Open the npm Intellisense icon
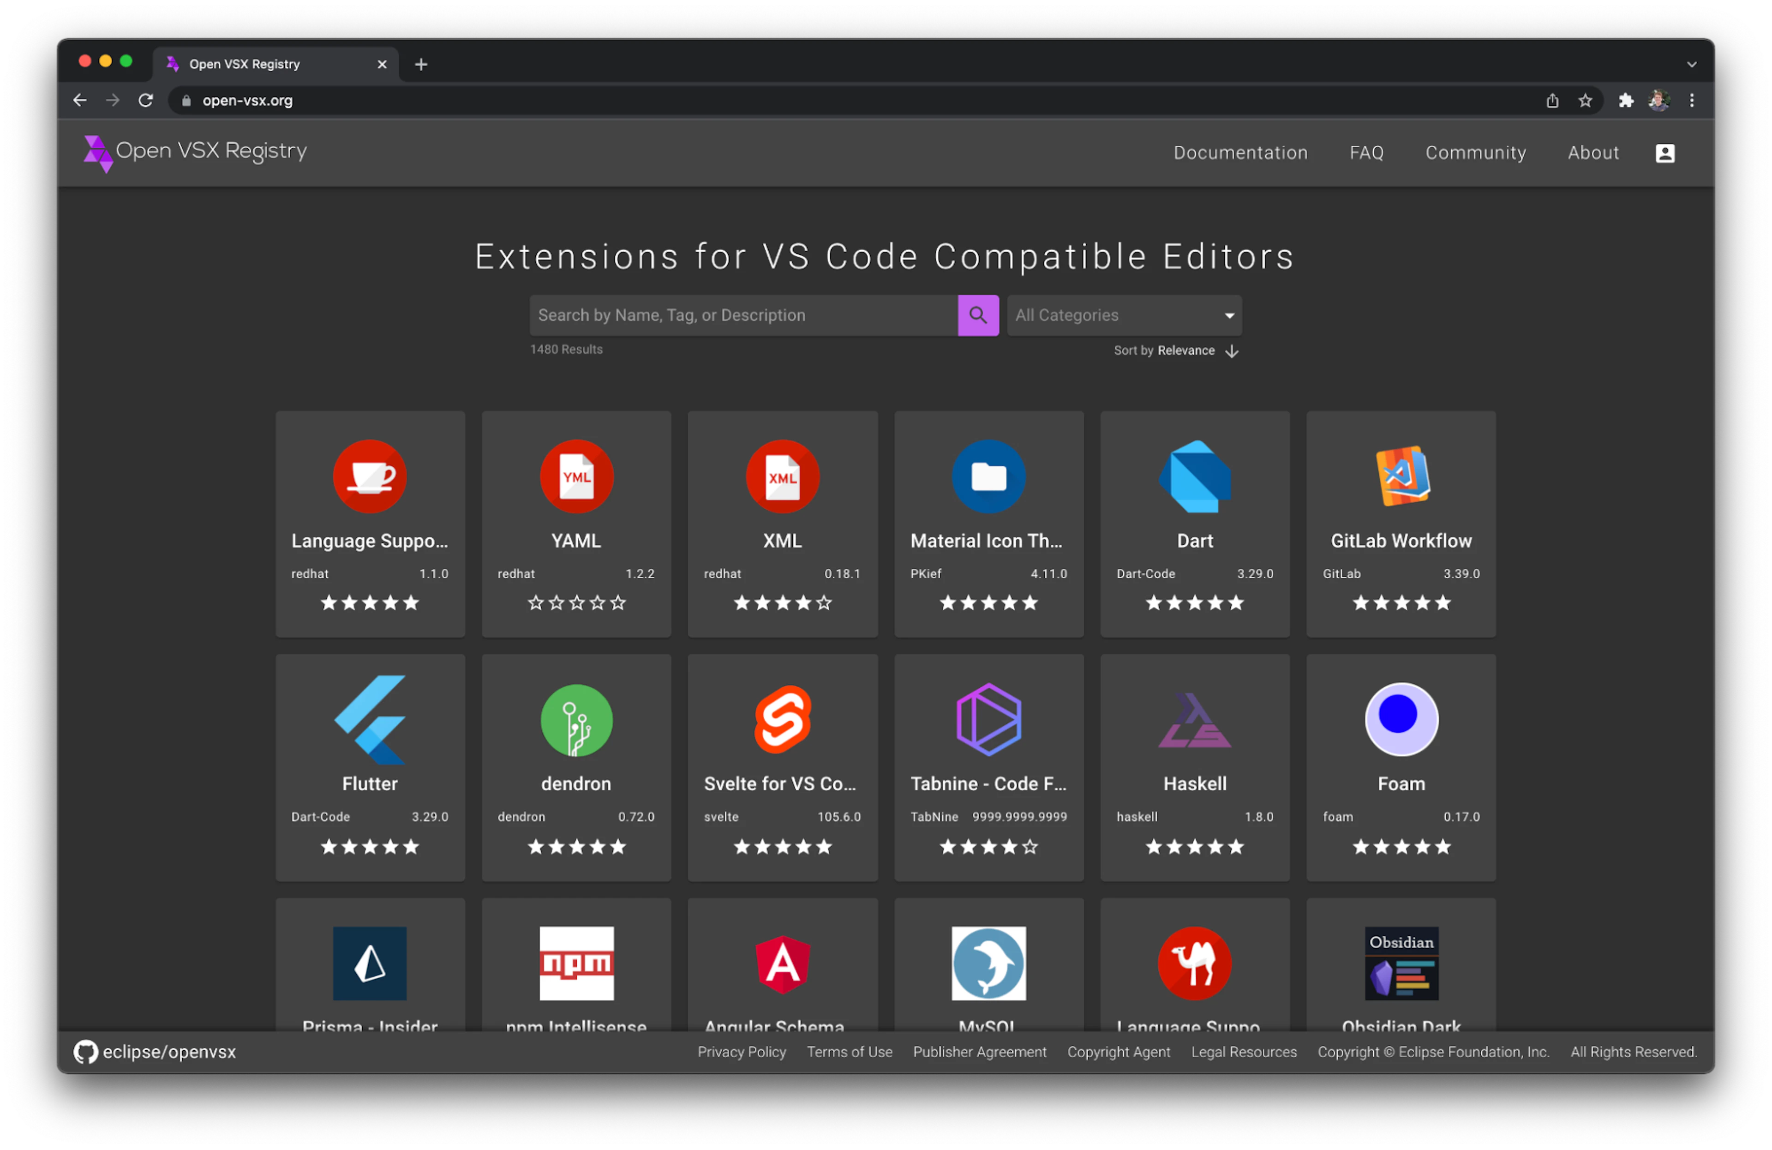1772x1150 pixels. click(x=576, y=963)
